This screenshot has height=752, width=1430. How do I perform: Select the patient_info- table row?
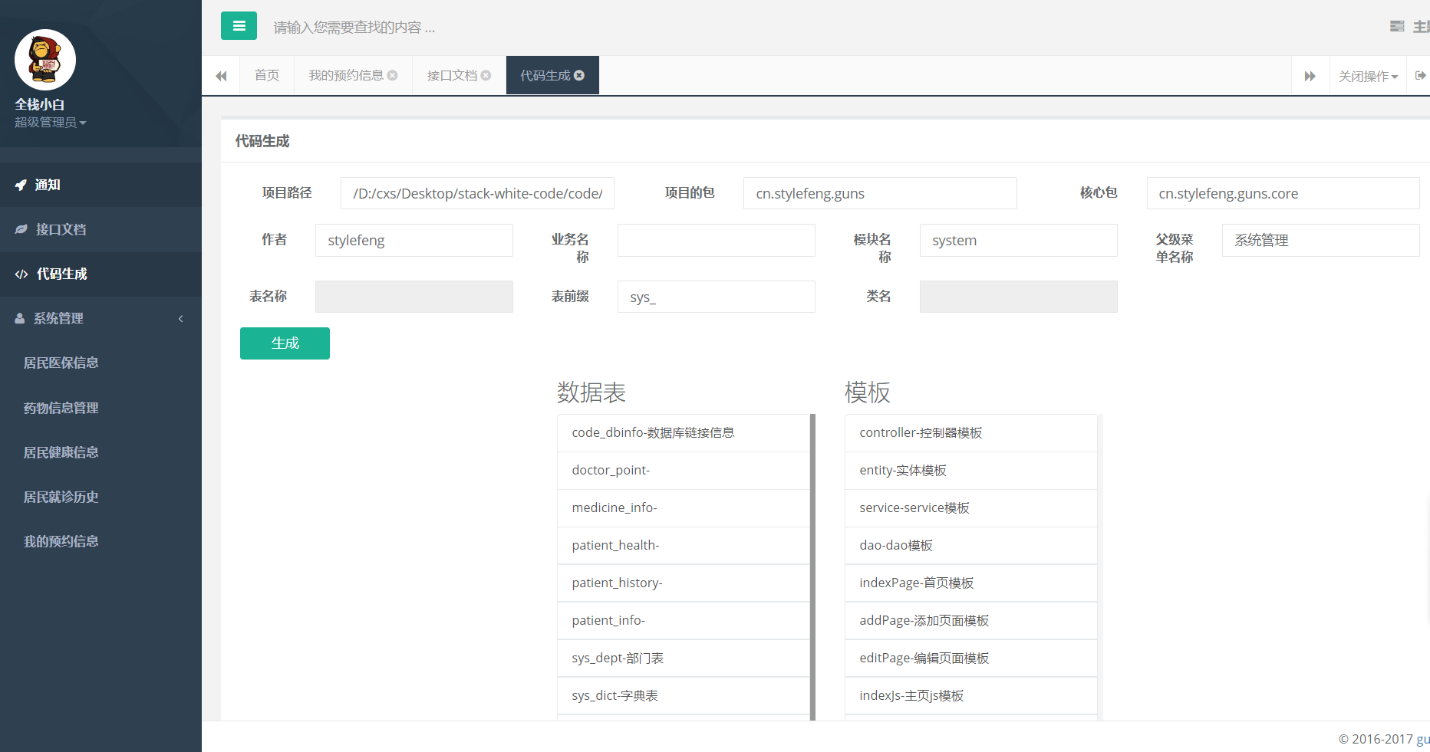683,621
